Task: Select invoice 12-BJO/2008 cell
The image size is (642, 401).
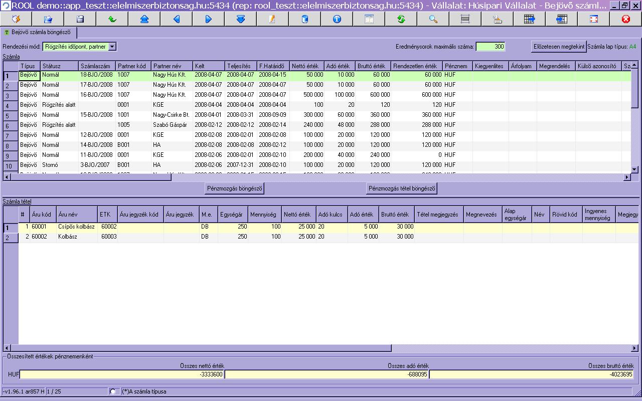Action: point(97,135)
